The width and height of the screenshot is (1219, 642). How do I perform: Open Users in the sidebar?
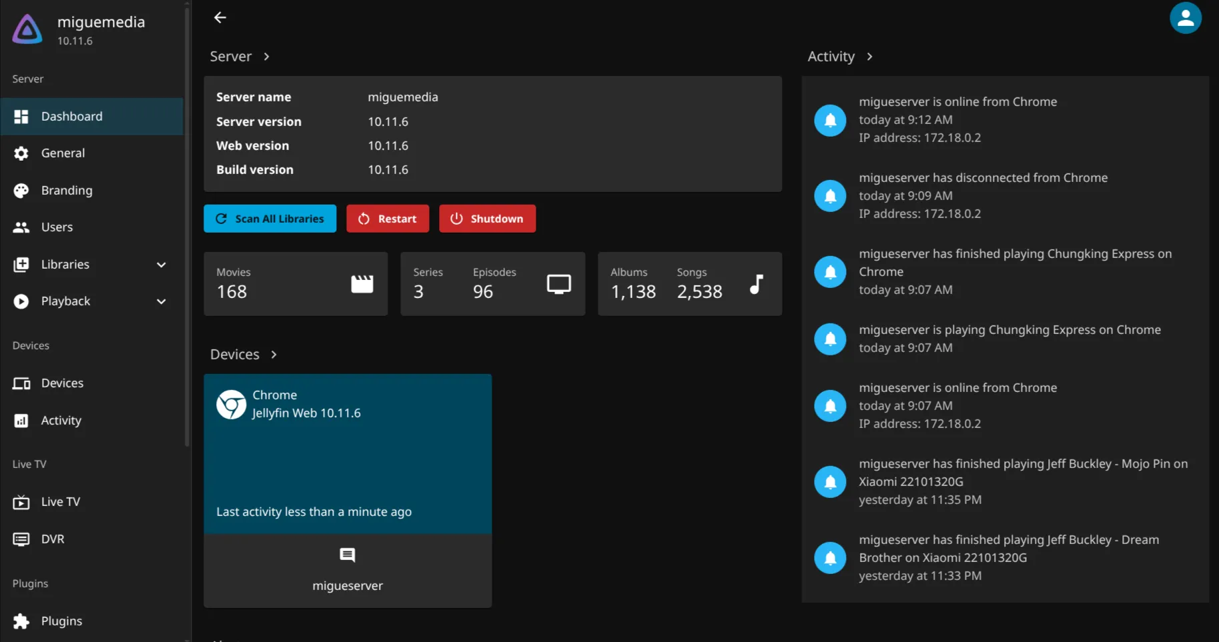pos(91,227)
